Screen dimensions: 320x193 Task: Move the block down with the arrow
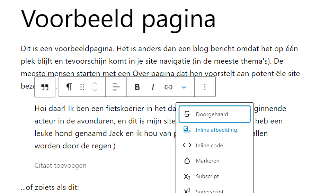click(x=95, y=90)
